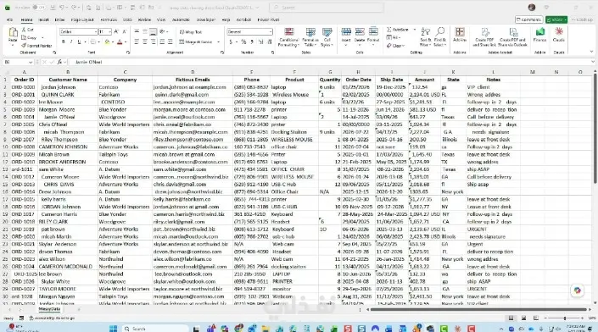Viewport: 598px width, 332px height.
Task: Open the font color red swatch
Action: pyautogui.click(x=120, y=41)
